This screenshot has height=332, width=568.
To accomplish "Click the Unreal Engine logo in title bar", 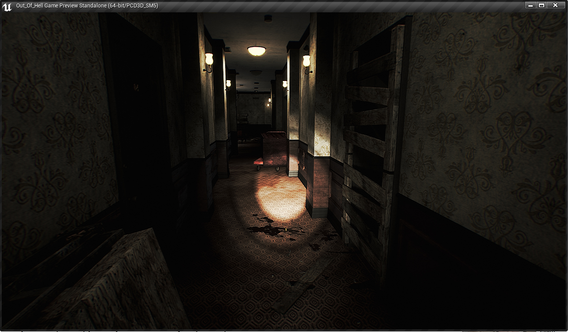I will tap(7, 6).
